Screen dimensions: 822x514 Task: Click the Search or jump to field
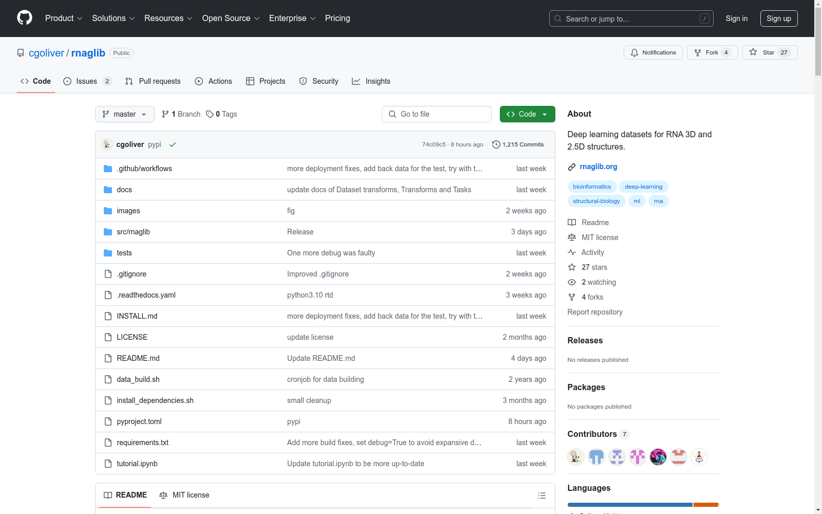[631, 19]
